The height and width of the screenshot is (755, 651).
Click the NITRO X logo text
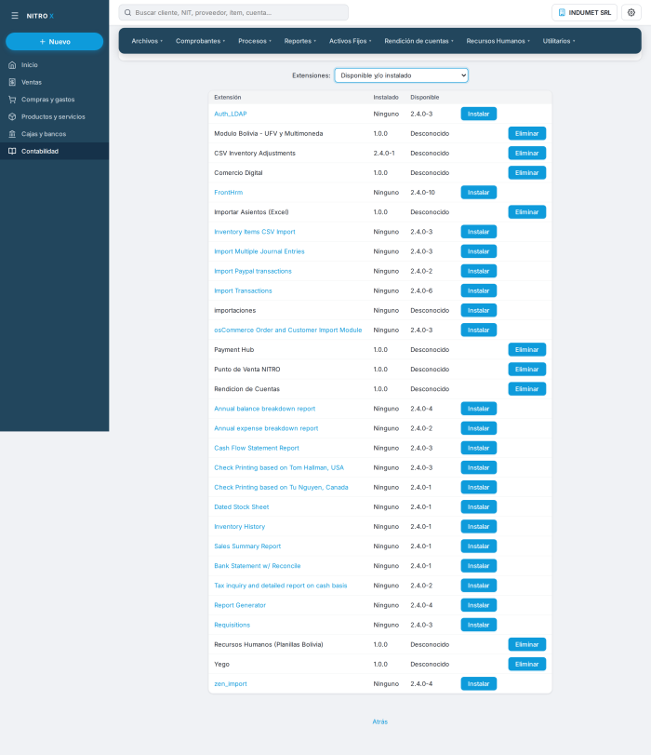[x=40, y=16]
